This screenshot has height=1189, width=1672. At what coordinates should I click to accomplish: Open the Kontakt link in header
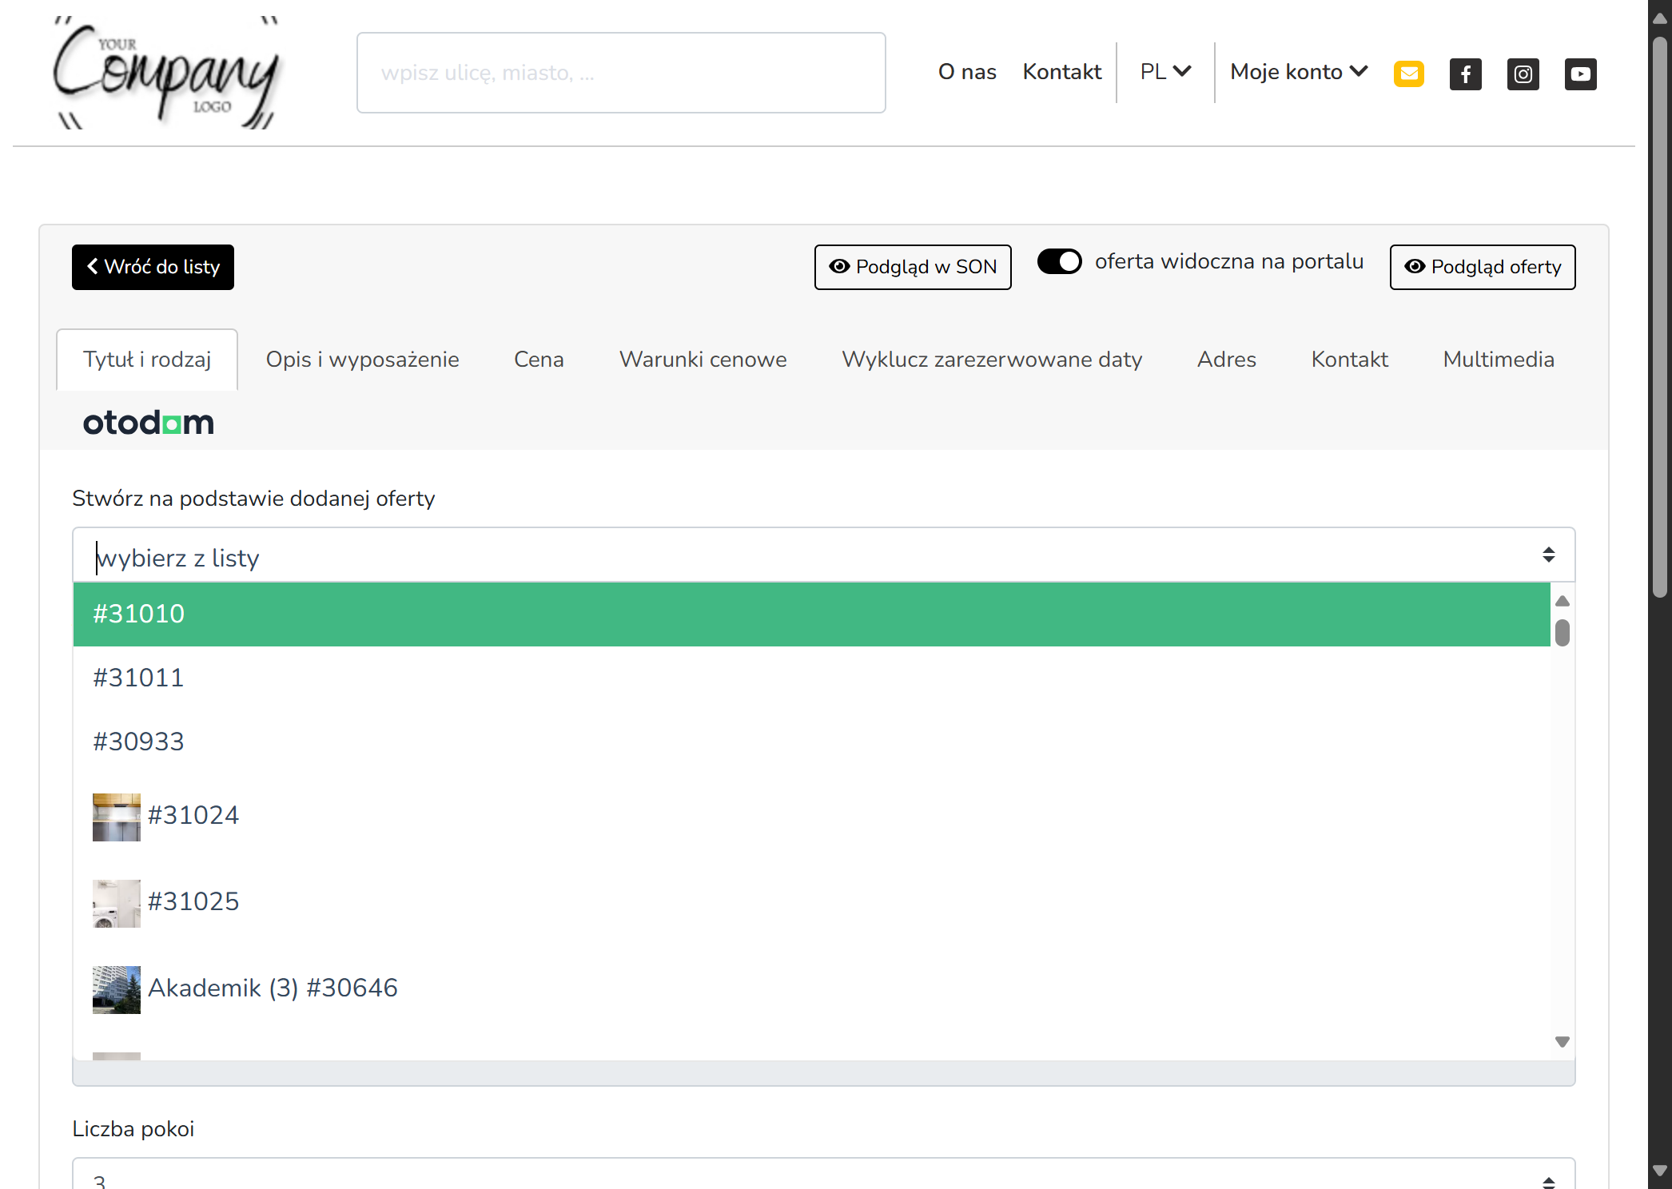tap(1062, 72)
